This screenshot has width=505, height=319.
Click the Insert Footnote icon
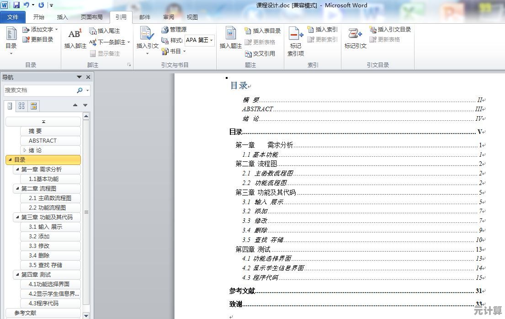coord(74,35)
